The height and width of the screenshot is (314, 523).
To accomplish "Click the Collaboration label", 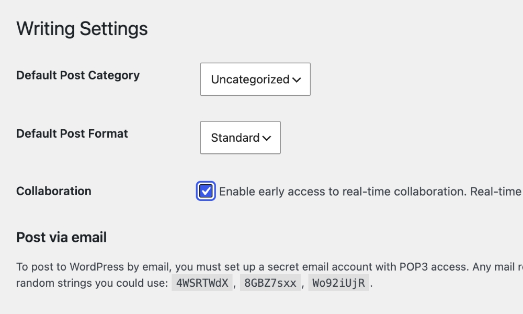I will coord(53,191).
